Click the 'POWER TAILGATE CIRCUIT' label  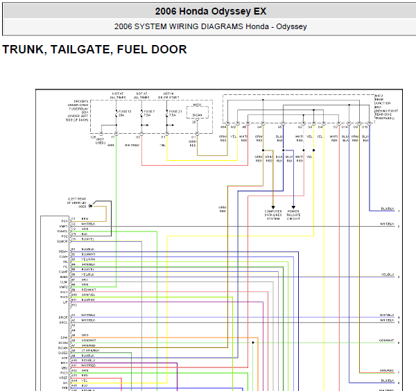click(293, 215)
